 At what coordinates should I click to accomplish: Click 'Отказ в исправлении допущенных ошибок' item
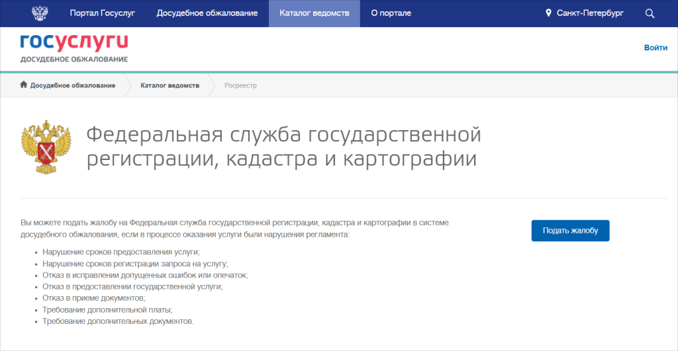[145, 276]
